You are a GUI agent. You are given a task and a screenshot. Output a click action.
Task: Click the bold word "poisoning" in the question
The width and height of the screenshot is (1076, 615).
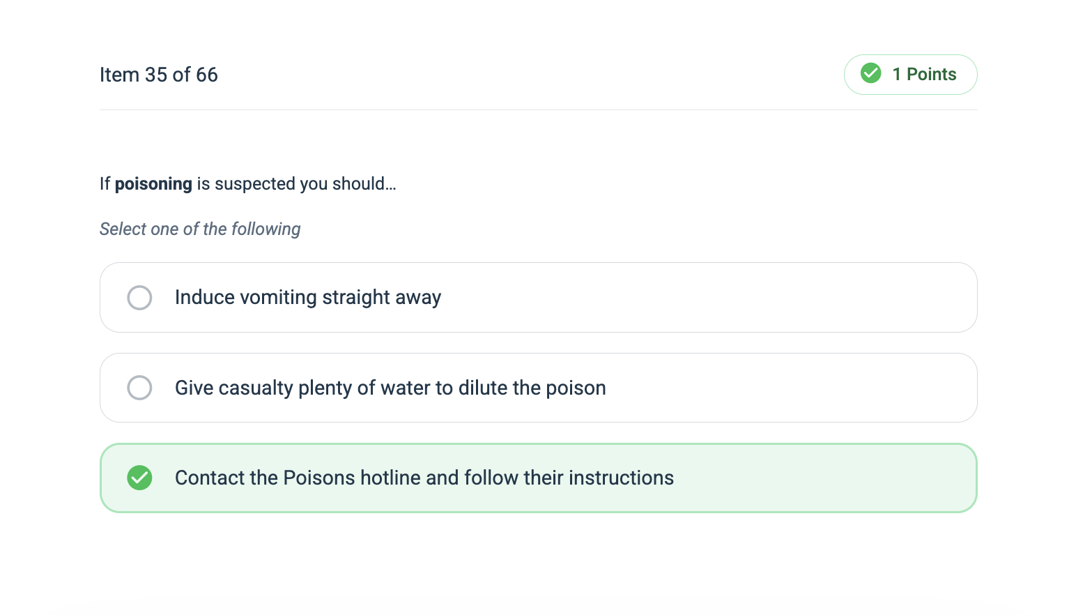click(x=153, y=184)
